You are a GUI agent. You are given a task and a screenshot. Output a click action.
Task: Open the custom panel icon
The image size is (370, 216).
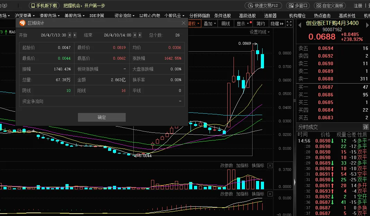(x=319, y=6)
